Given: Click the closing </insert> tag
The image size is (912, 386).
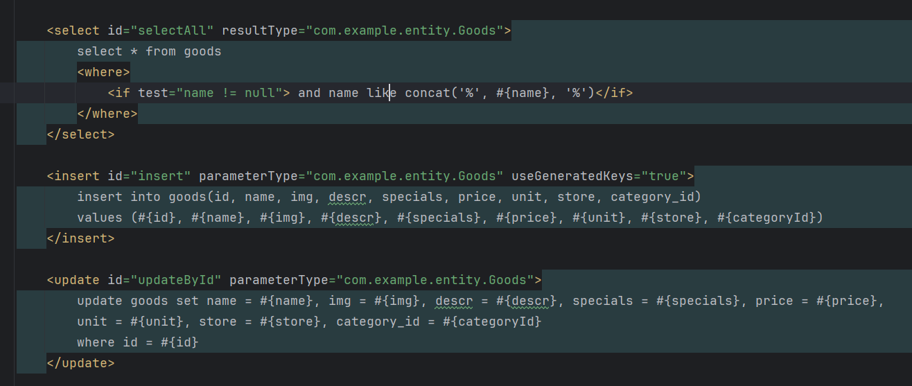Looking at the screenshot, I should (x=80, y=238).
